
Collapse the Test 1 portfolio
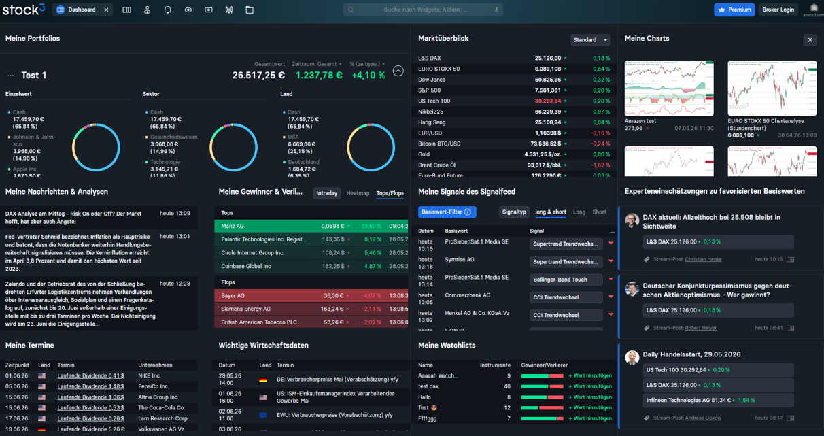coord(398,71)
